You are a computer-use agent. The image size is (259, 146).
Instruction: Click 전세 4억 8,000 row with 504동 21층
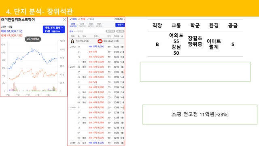pos(97,102)
